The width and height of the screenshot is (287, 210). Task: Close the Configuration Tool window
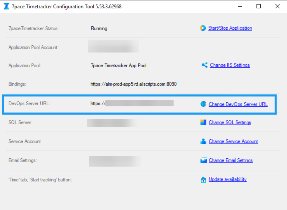(x=277, y=6)
